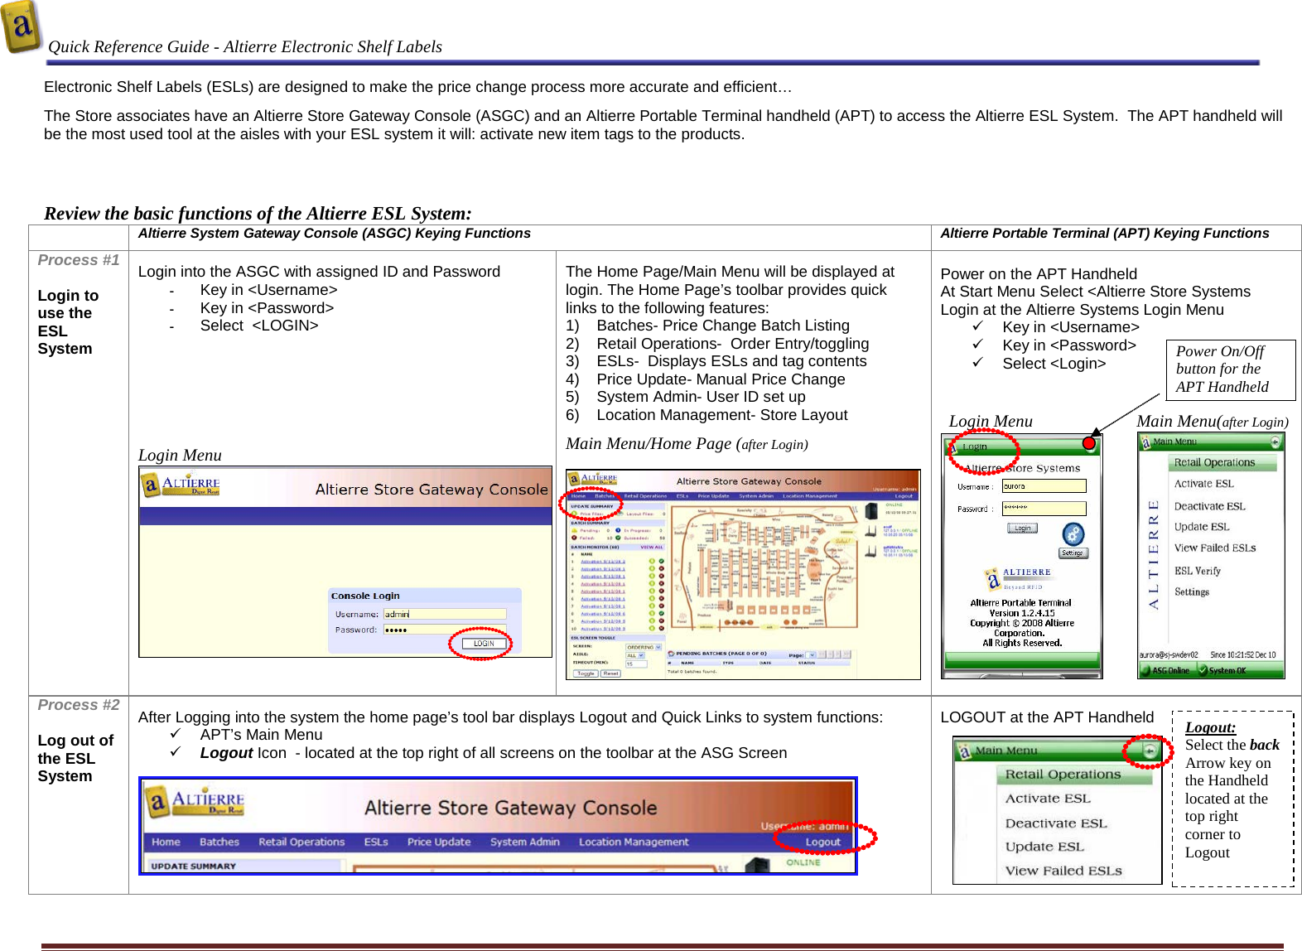Viewport: 1302px width, 951px height.
Task: Click the store floor plan map on Home Page
Action: (x=764, y=567)
